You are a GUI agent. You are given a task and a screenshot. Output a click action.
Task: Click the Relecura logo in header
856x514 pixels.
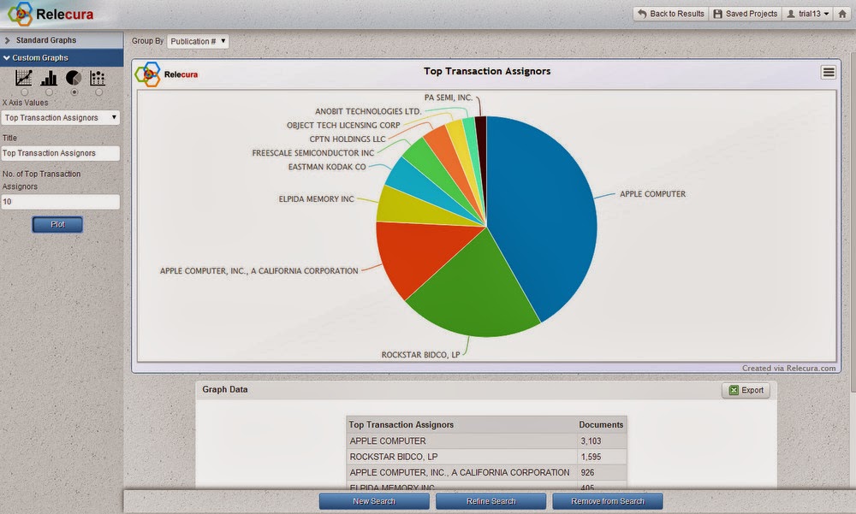coord(51,15)
